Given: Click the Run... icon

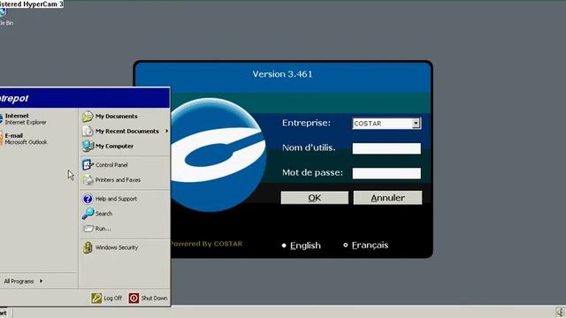Looking at the screenshot, I should point(88,228).
